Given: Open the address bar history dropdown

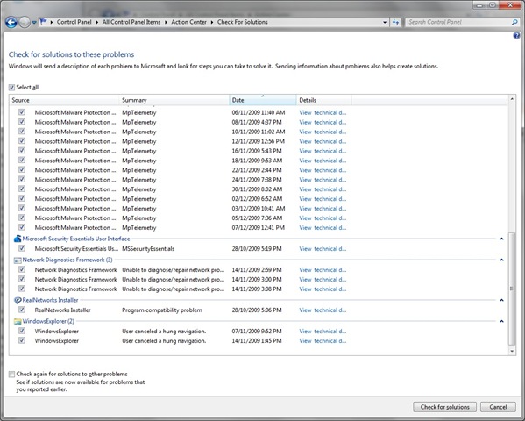Looking at the screenshot, I should 385,22.
